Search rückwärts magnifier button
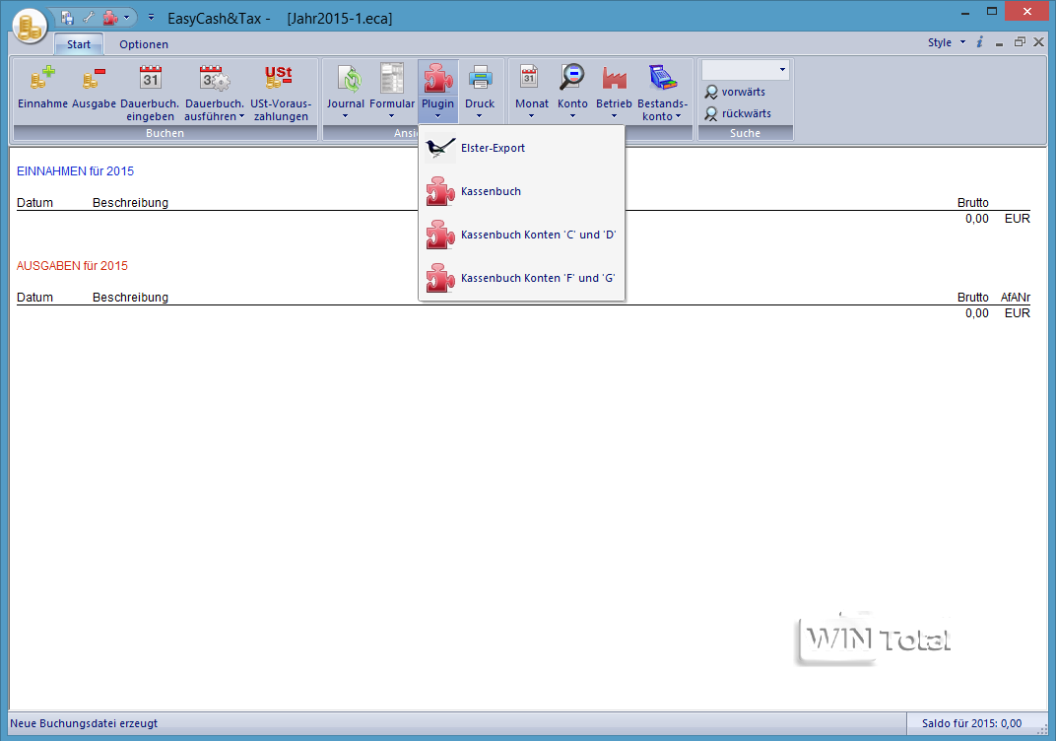The height and width of the screenshot is (741, 1056). [738, 114]
